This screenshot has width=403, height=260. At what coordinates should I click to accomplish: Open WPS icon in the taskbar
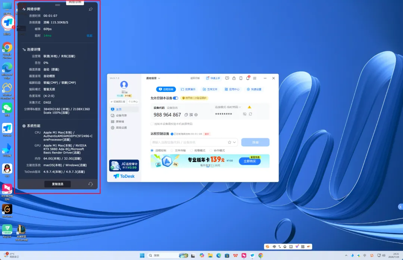pyautogui.click(x=235, y=256)
